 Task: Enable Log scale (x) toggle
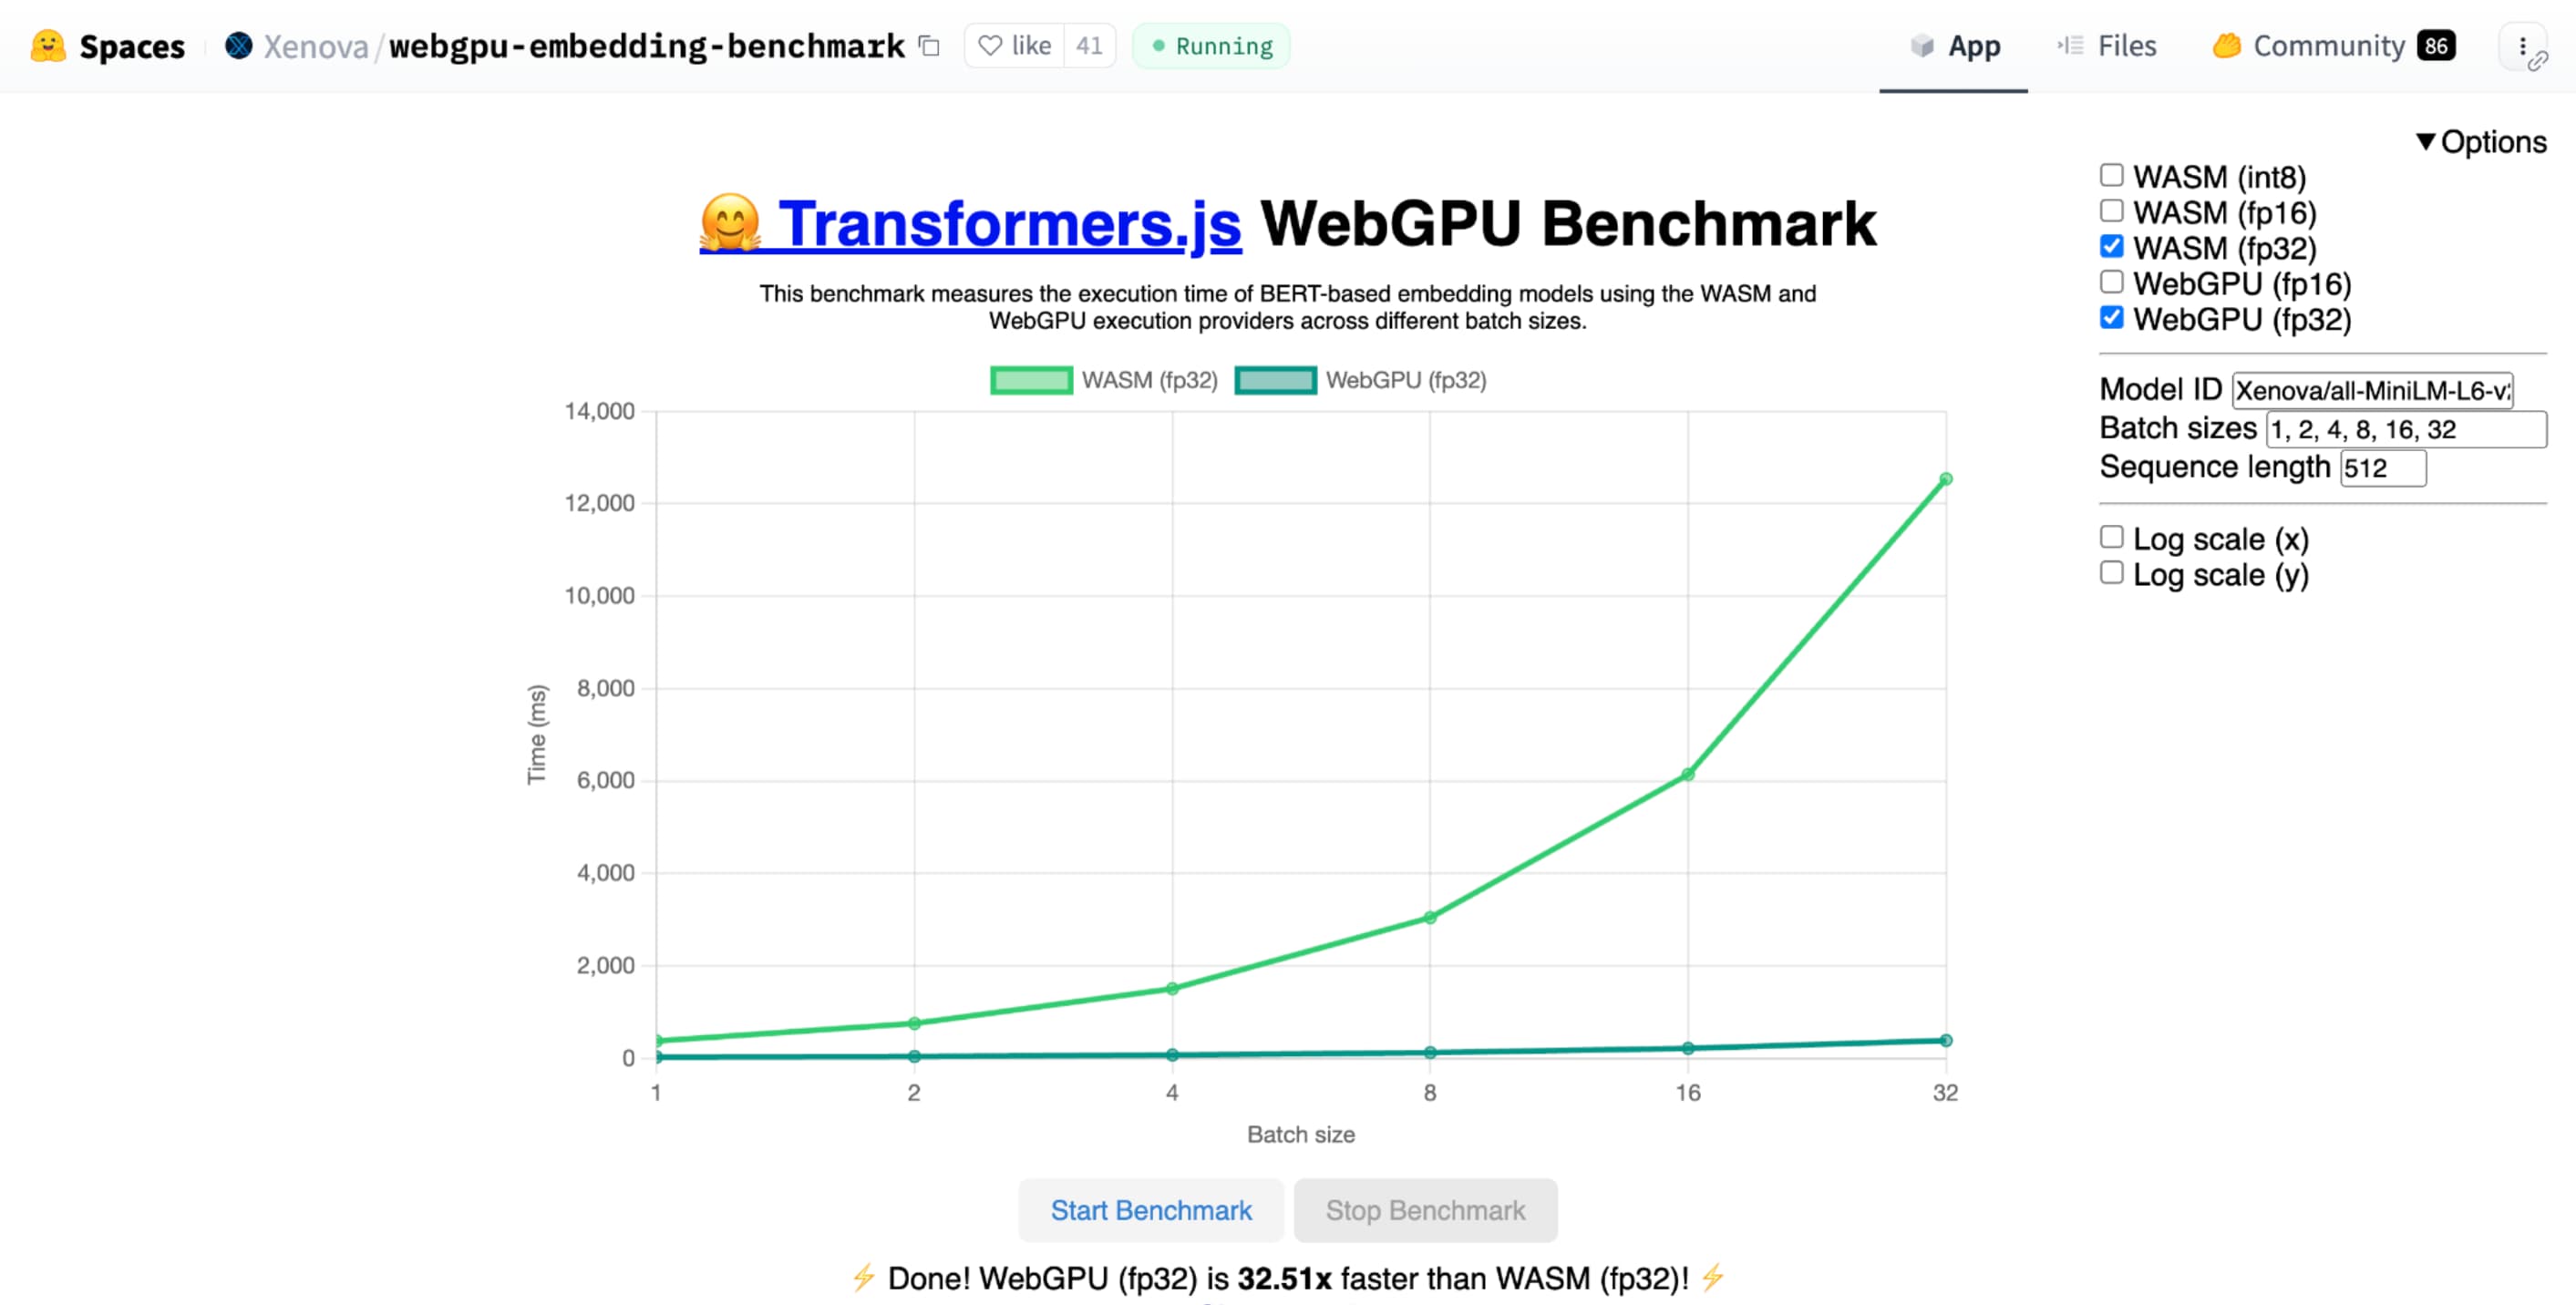[x=2110, y=538]
